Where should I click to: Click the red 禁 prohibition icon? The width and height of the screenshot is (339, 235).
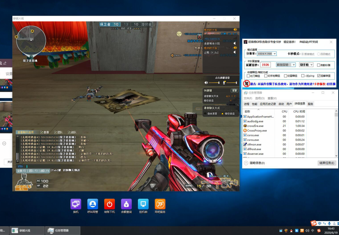coord(247,84)
